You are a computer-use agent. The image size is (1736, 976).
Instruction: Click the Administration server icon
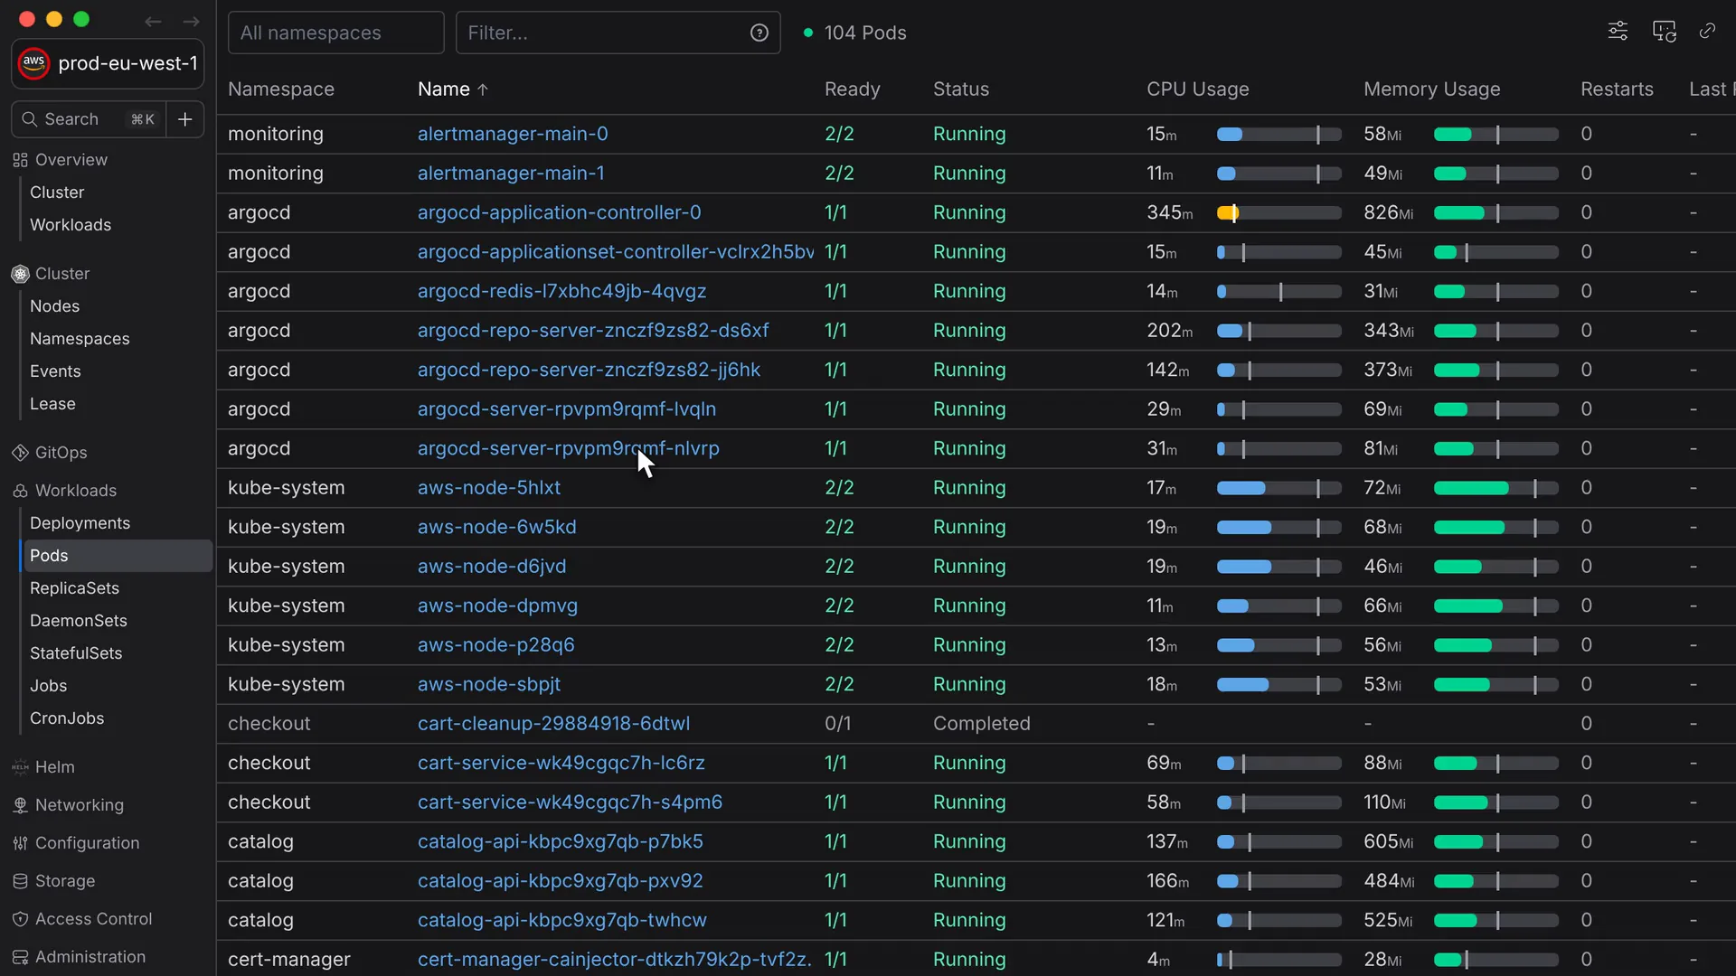[x=20, y=957]
